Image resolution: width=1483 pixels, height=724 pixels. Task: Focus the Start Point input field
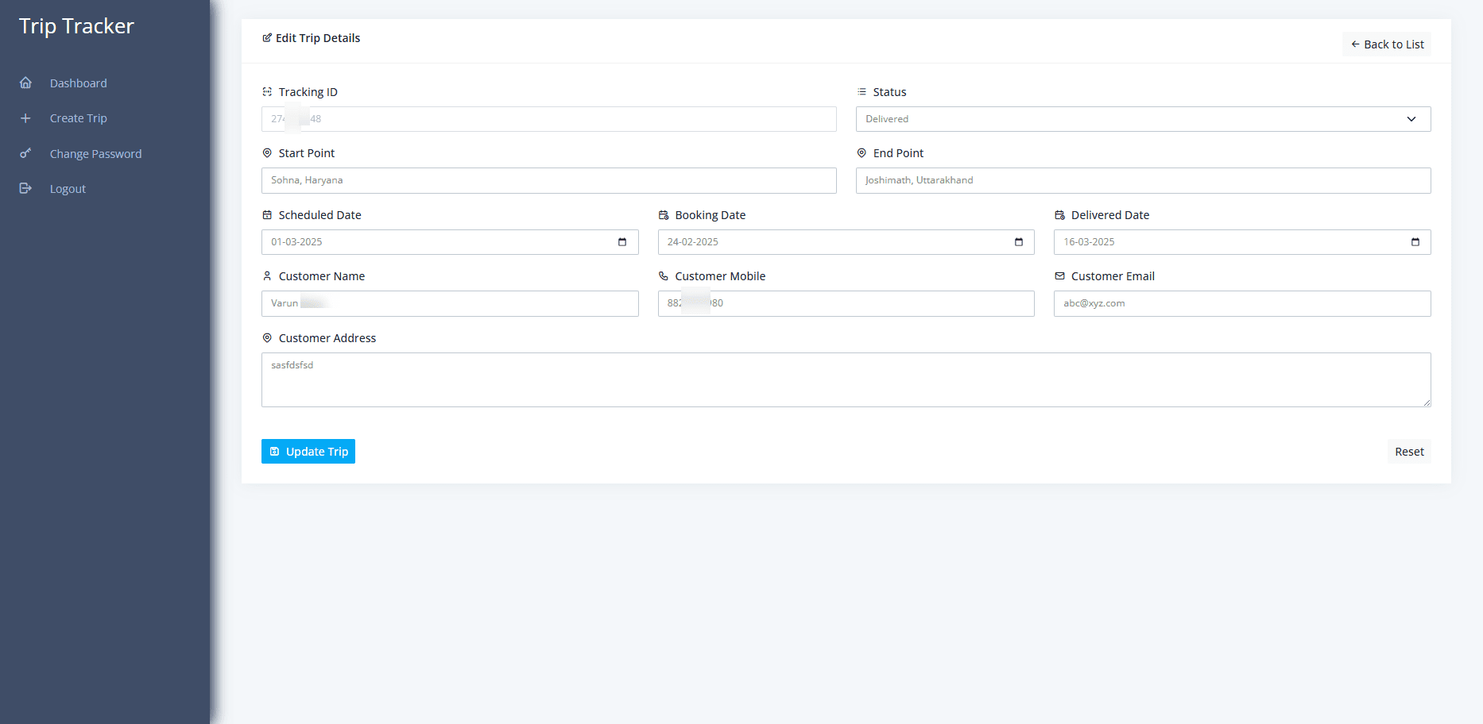[x=548, y=180]
